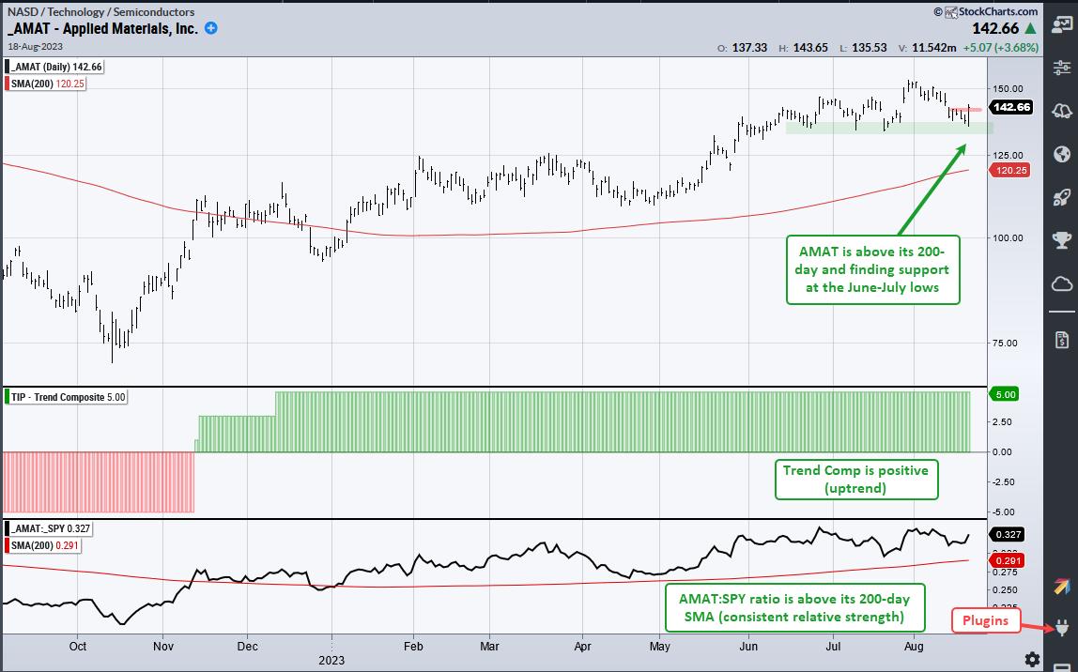Open the presenter icon at top of sidebar

[1062, 24]
